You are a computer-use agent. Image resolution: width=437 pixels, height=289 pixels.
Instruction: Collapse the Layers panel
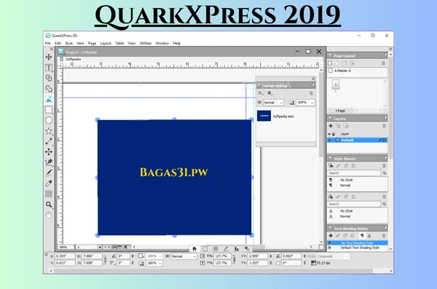point(330,119)
